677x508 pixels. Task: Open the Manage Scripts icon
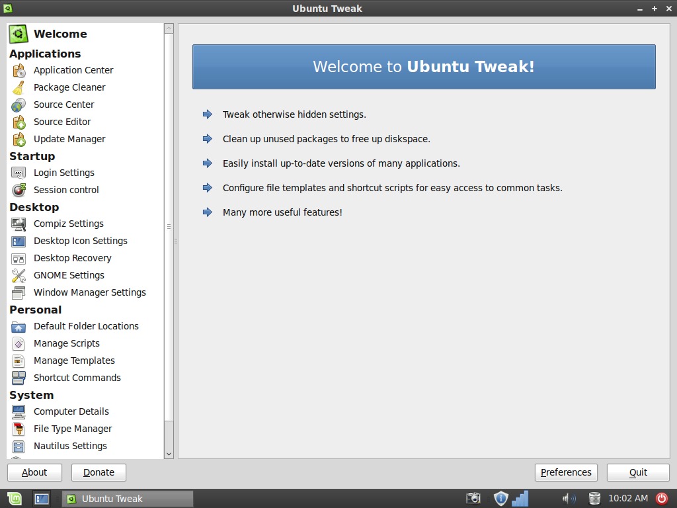(19, 344)
